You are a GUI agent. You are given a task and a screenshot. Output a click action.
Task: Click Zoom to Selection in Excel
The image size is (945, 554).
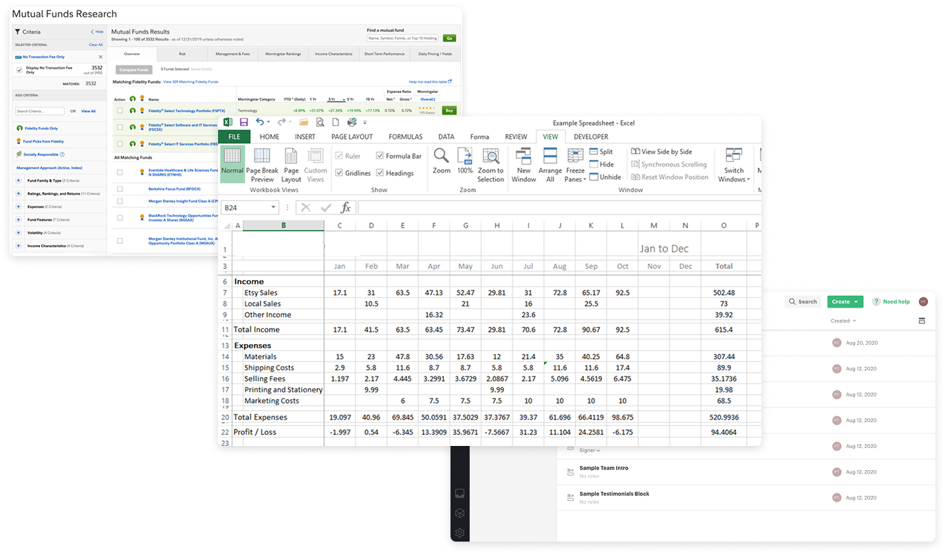490,164
